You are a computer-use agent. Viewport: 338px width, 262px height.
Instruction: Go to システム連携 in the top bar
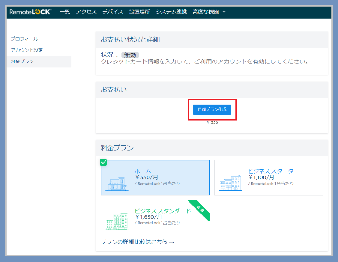point(171,12)
